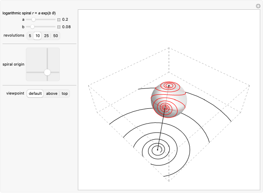
Task: Click the center point of the black planar spiral
Action: [x=158, y=149]
